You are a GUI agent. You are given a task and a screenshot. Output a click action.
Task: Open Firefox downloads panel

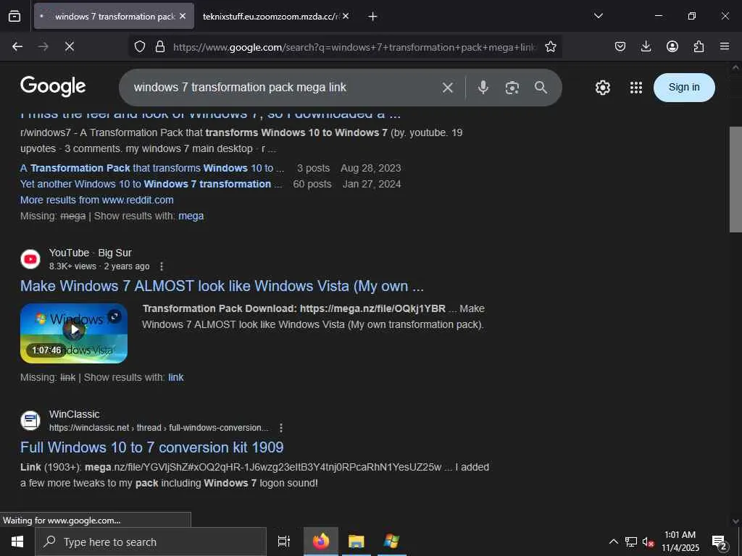pos(646,46)
